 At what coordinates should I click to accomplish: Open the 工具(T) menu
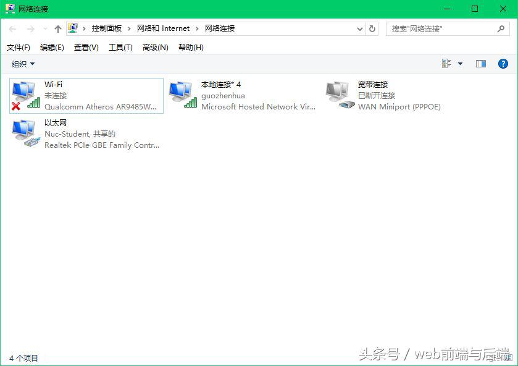click(121, 48)
